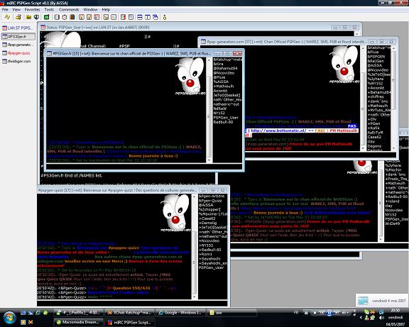
Task: Select NdReW in #PS3Gen.fr nick list
Action: pyautogui.click(x=220, y=109)
